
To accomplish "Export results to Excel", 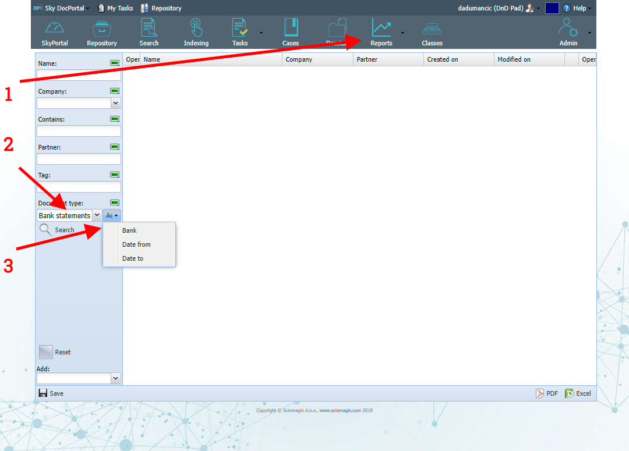I will [578, 393].
